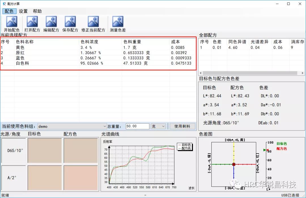Open the 配色 menu
306x198 pixels.
tap(9, 11)
